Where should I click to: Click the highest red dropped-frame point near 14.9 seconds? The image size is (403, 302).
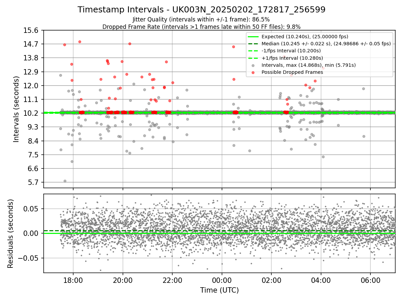[x=80, y=42]
